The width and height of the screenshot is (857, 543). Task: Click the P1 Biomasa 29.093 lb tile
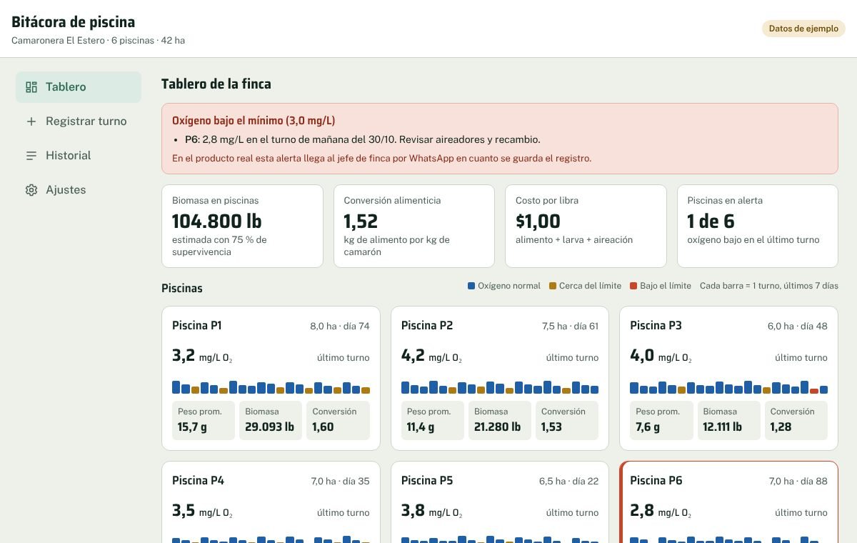click(271, 420)
